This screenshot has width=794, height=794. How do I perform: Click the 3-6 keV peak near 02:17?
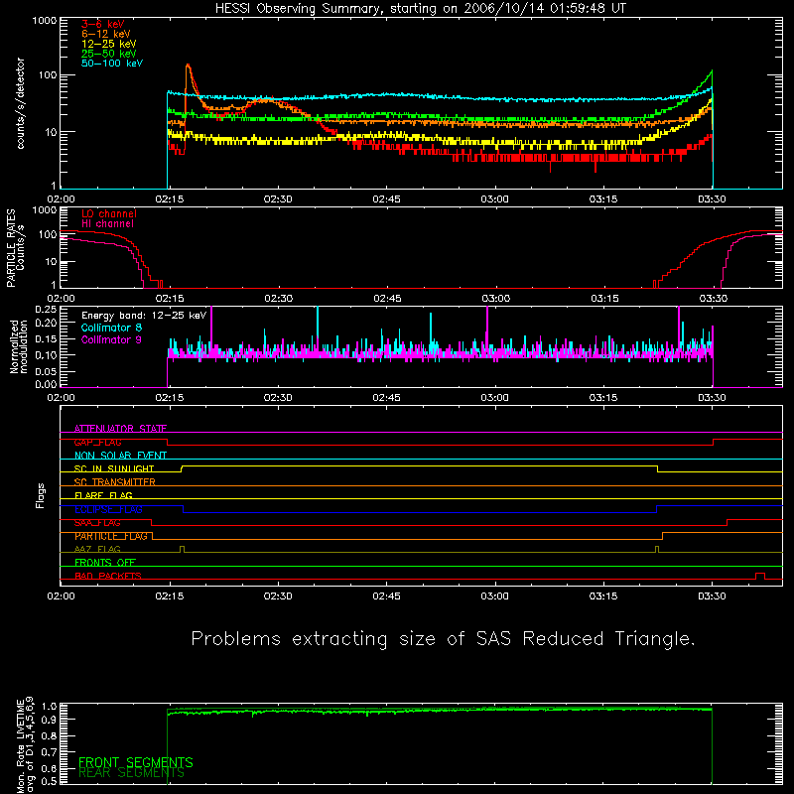pyautogui.click(x=189, y=66)
